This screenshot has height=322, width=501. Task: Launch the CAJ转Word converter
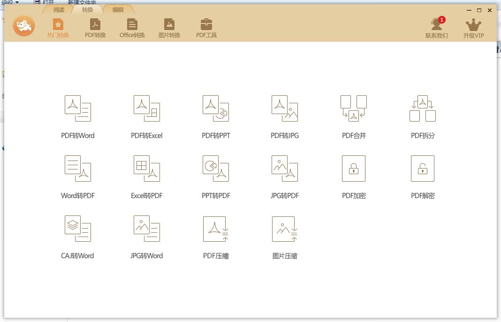coord(78,229)
